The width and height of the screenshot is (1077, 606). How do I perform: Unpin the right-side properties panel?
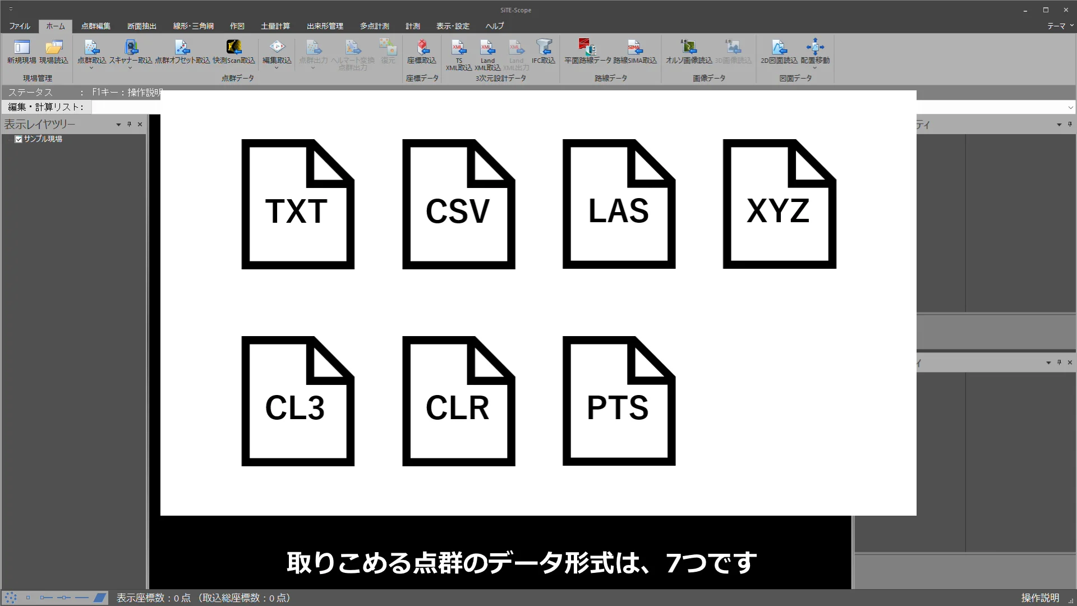(1070, 125)
